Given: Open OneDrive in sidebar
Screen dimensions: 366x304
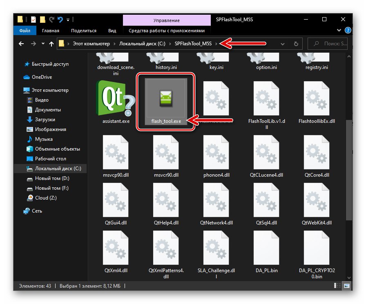Looking at the screenshot, I should tap(38, 77).
